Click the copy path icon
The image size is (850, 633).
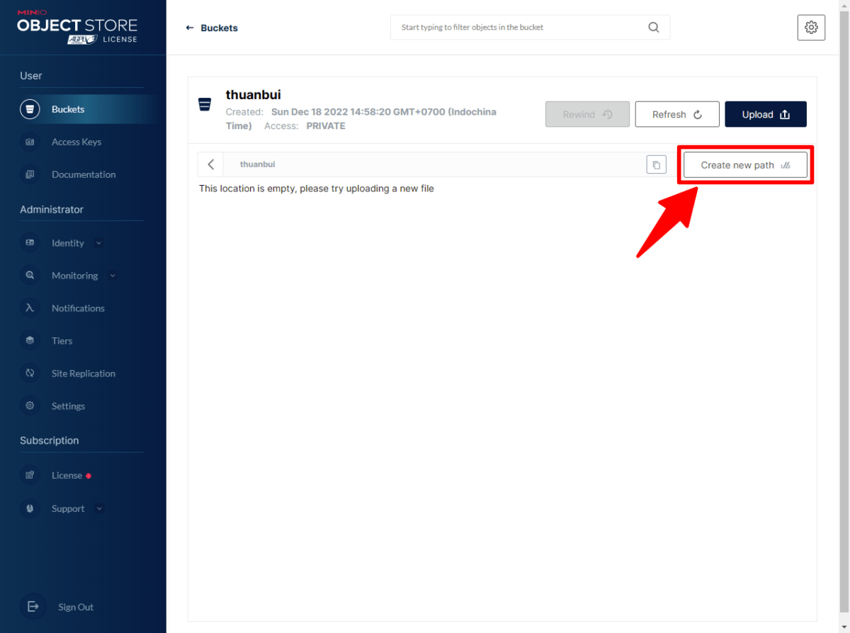(656, 164)
